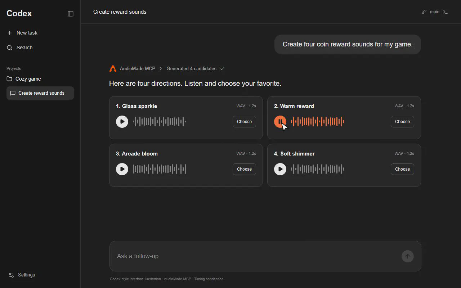Click the Create reward sounds header title

(120, 12)
